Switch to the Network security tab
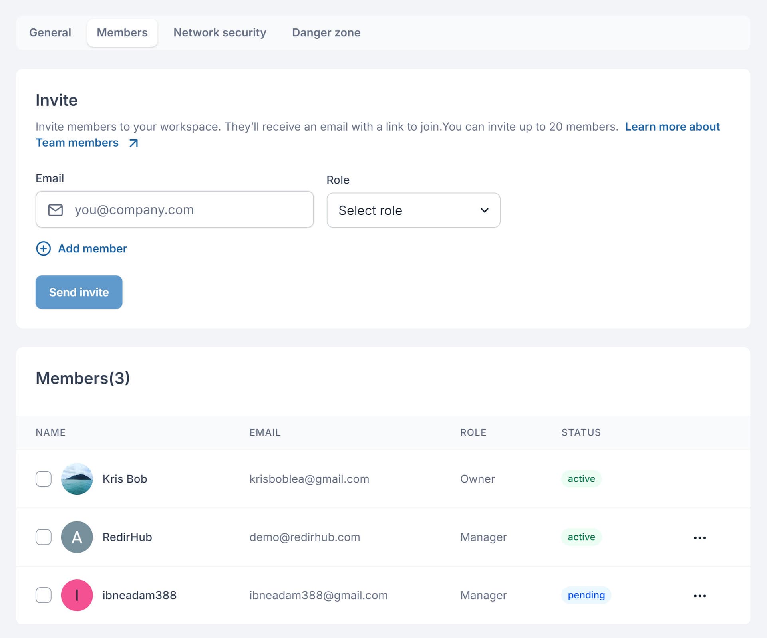Viewport: 767px width, 638px height. [220, 33]
